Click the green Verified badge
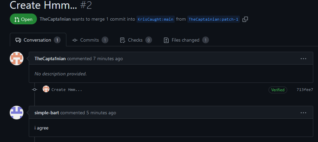This screenshot has width=318, height=142. click(x=278, y=90)
